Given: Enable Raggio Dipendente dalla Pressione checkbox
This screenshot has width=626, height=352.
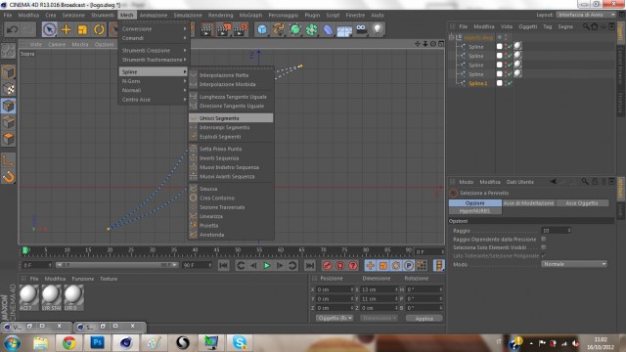Looking at the screenshot, I should (544, 239).
